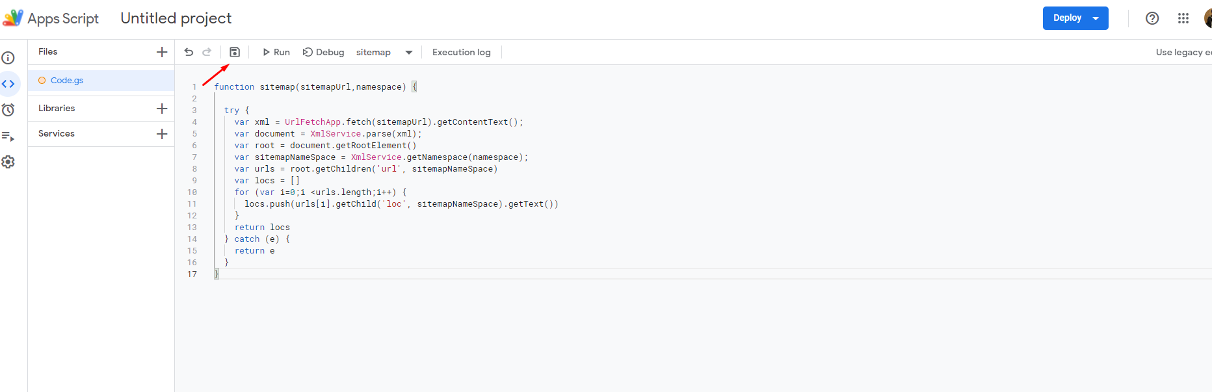Select the Code.gs file

(67, 81)
